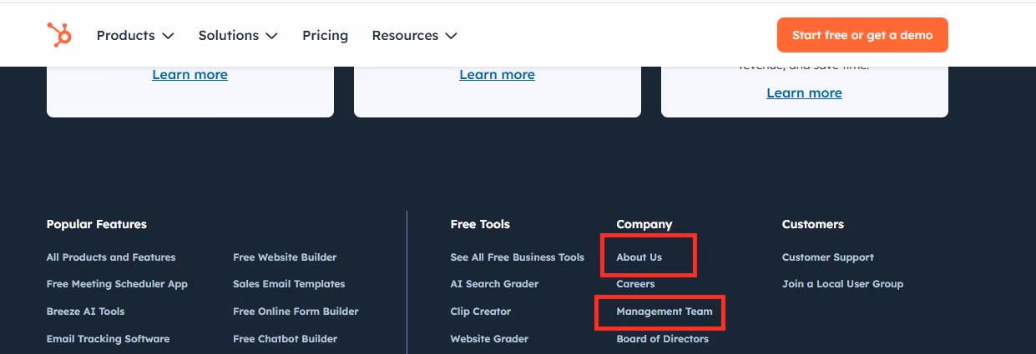This screenshot has height=354, width=1036.
Task: Open Join a Local User Group
Action: tap(843, 284)
